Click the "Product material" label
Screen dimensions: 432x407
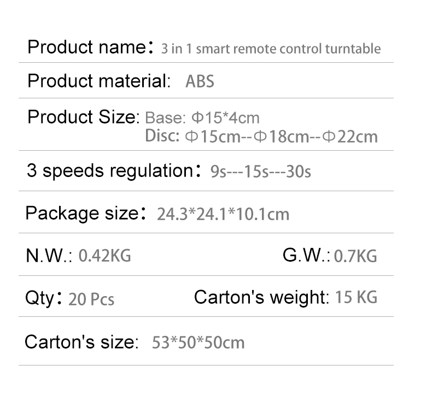(x=99, y=81)
